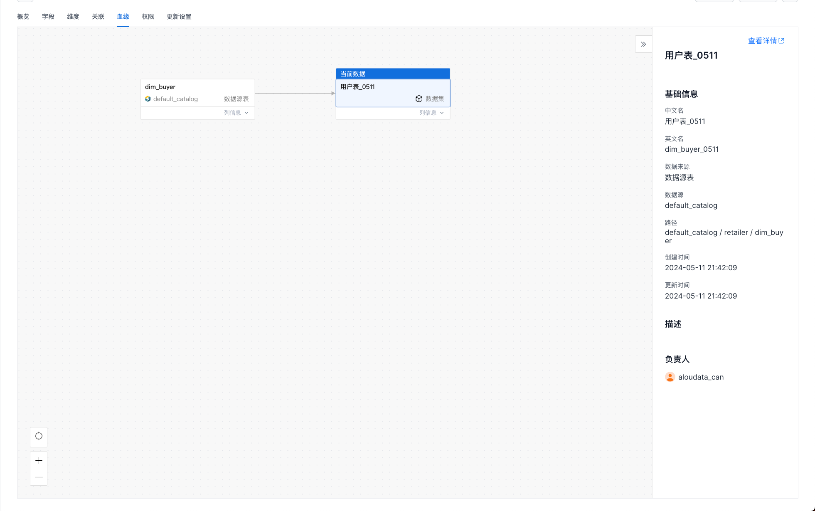Expand 列信息 on the 用户表_0511 node
The image size is (815, 511).
coord(431,113)
